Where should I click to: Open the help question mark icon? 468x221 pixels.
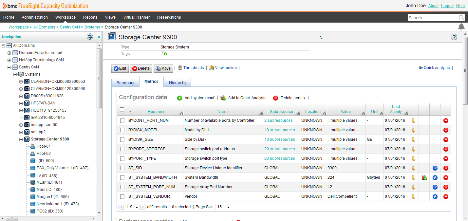point(454,37)
